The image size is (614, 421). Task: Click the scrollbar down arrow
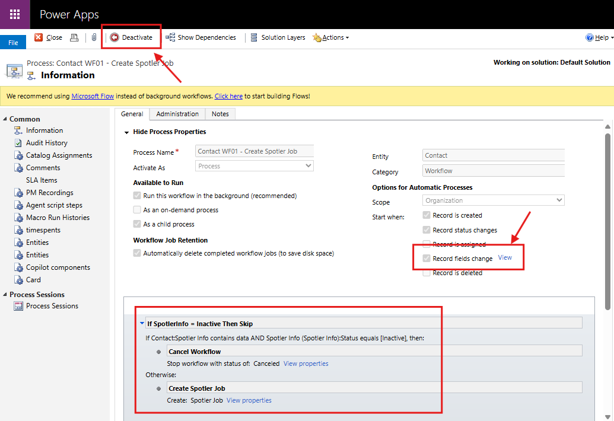pos(607,417)
